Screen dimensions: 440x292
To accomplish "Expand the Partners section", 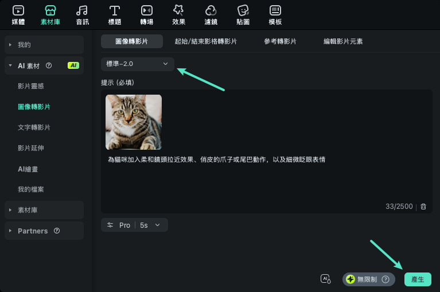I will (x=44, y=231).
